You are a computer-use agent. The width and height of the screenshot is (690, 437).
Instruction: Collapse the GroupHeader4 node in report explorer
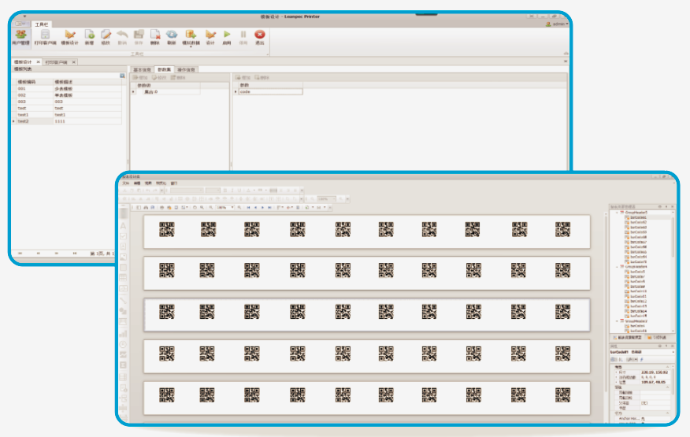[617, 267]
